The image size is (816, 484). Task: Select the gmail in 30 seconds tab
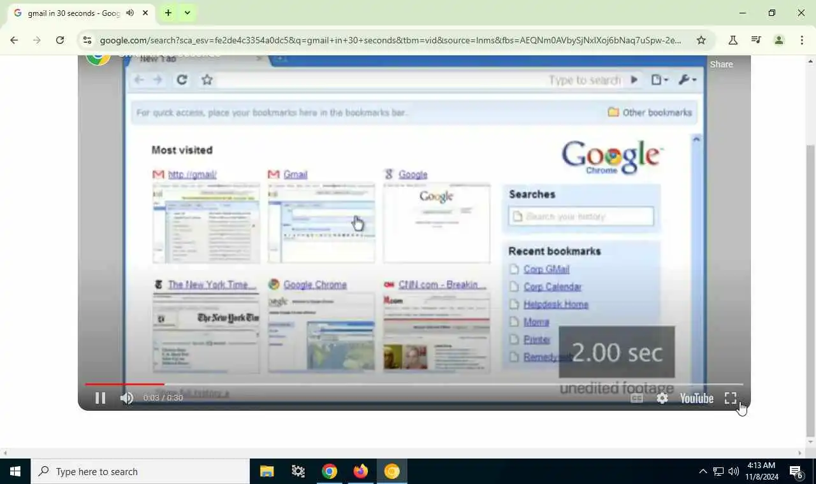pyautogui.click(x=80, y=13)
